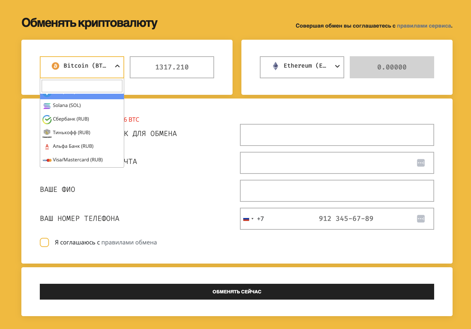Focus the ВАШЕ ФИО input field

tap(337, 191)
